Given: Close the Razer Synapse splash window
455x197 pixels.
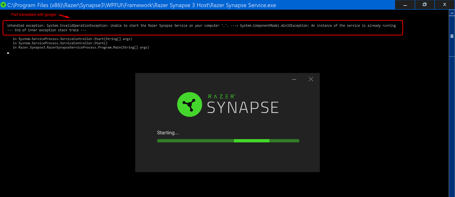Looking at the screenshot, I should coord(311,79).
